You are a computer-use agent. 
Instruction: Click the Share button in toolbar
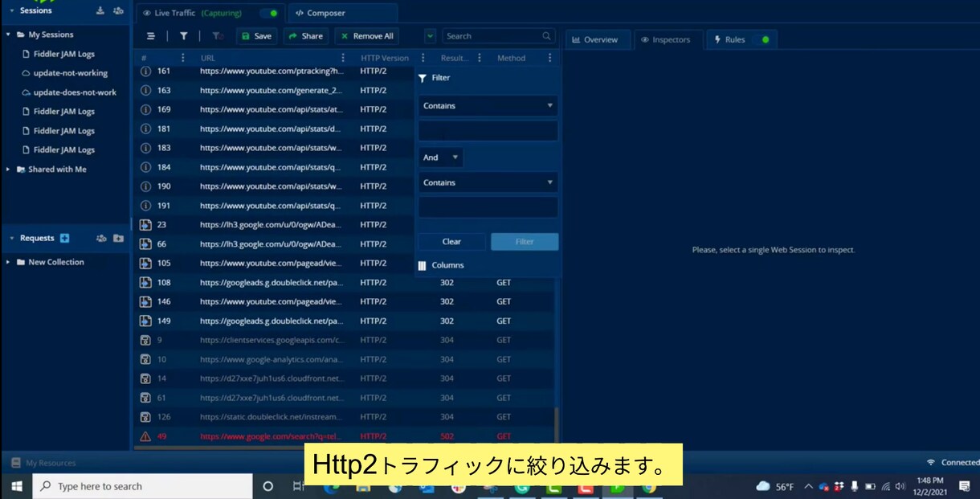tap(306, 36)
